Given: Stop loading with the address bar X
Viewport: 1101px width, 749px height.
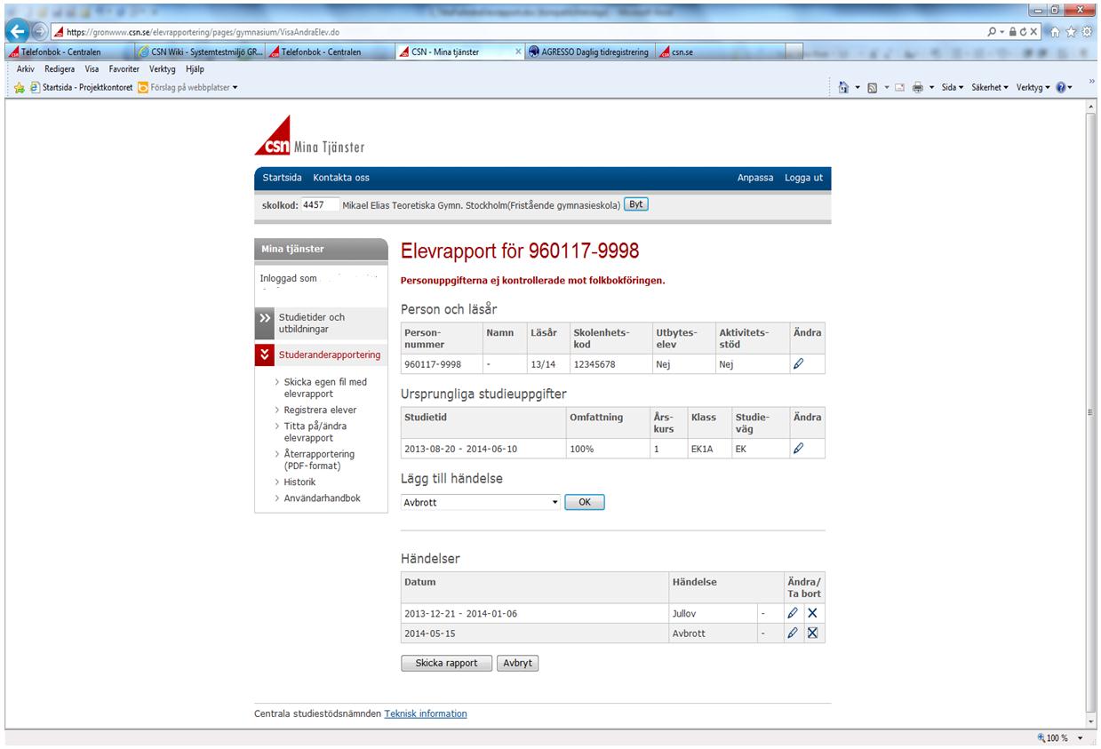Looking at the screenshot, I should (1033, 32).
